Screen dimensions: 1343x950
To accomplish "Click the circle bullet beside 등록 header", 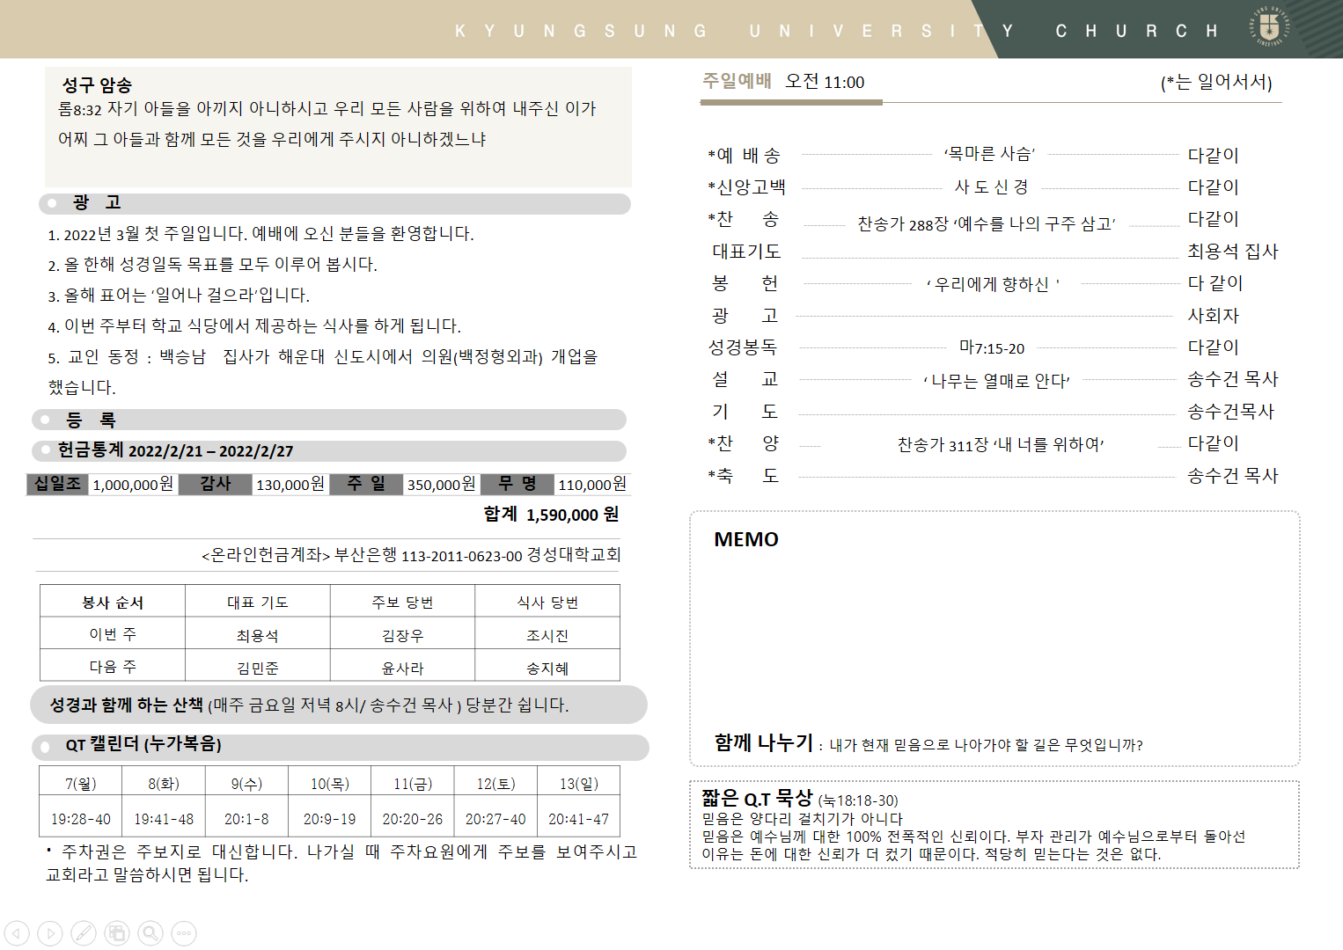I will coord(45,420).
